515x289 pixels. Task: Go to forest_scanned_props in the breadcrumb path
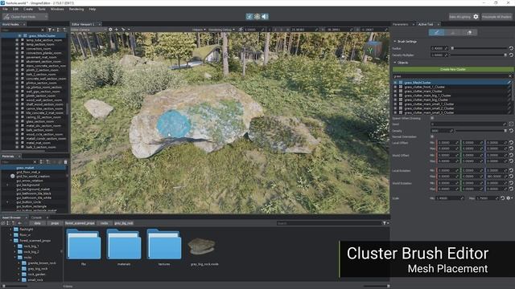click(x=80, y=223)
